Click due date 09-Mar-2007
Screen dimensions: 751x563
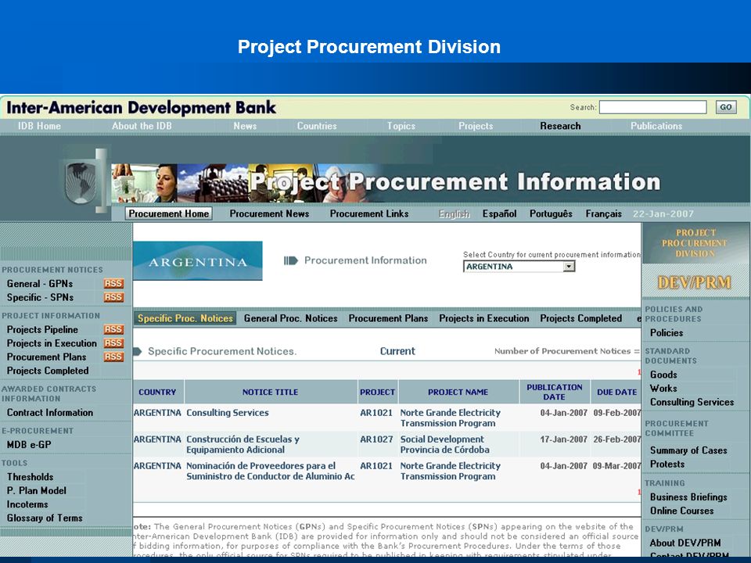[x=616, y=466]
